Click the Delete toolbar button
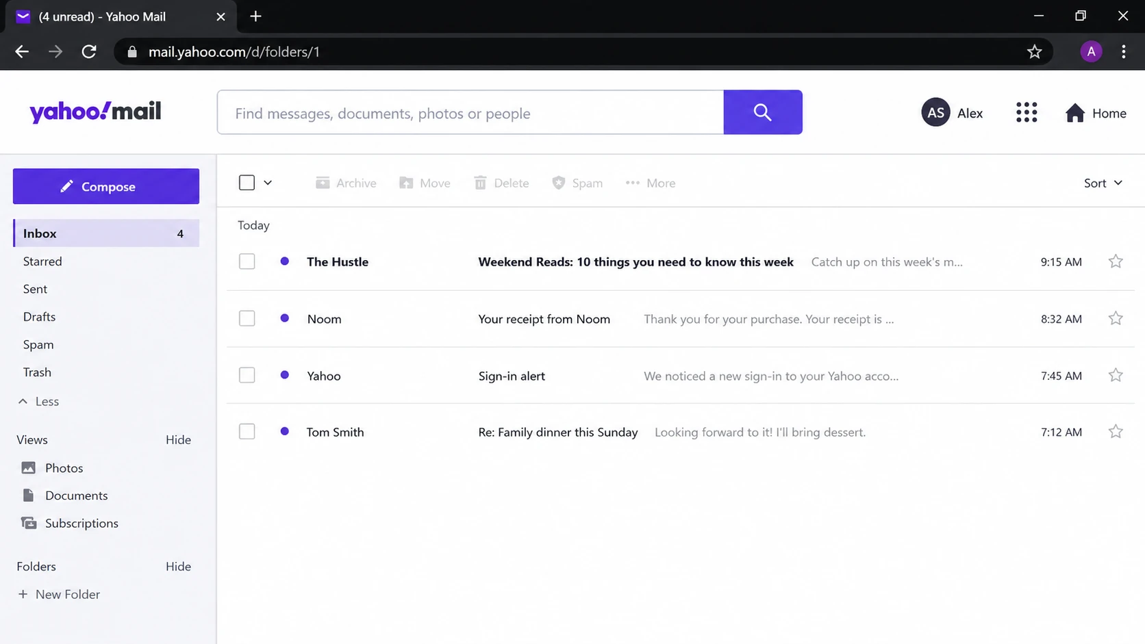 coord(501,183)
